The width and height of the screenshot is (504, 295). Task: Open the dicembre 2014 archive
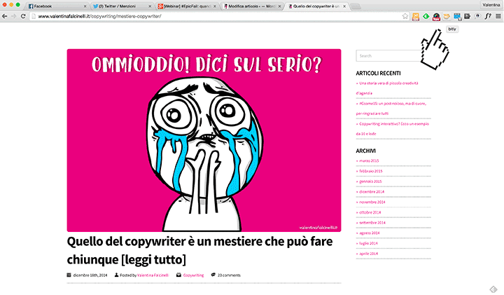point(372,191)
